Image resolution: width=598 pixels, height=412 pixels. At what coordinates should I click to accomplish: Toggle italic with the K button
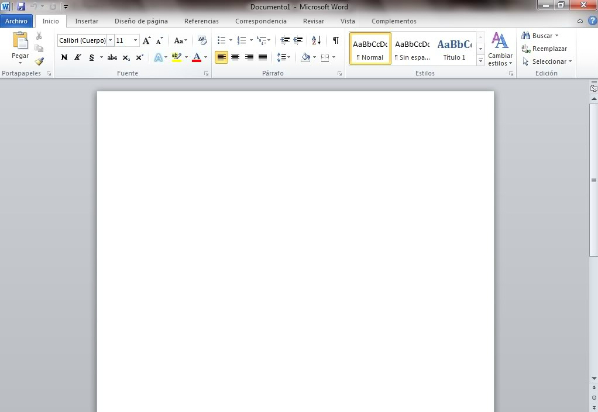point(78,57)
